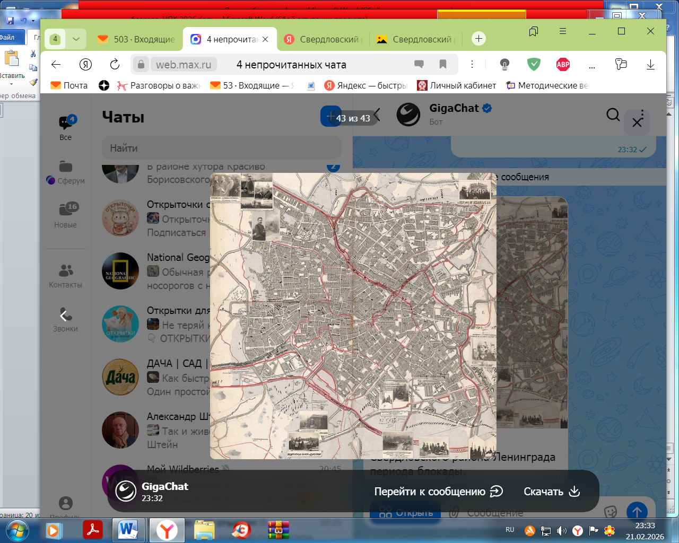This screenshot has width=679, height=543.
Task: Download the map image with Скачать
Action: (x=552, y=492)
